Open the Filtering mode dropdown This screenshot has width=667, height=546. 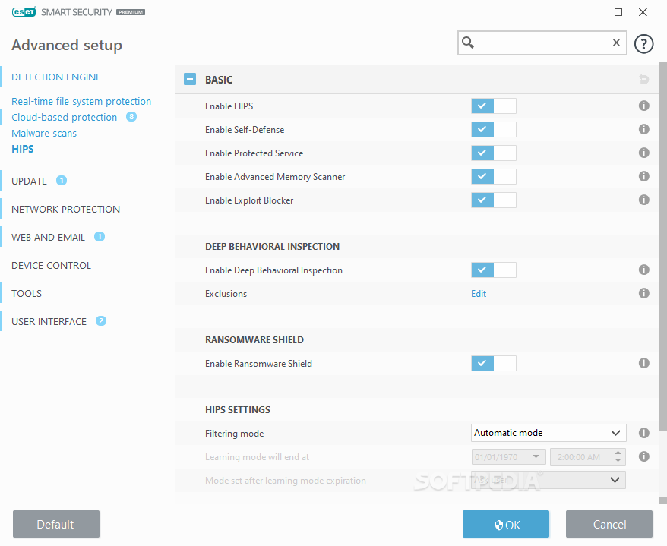[548, 433]
